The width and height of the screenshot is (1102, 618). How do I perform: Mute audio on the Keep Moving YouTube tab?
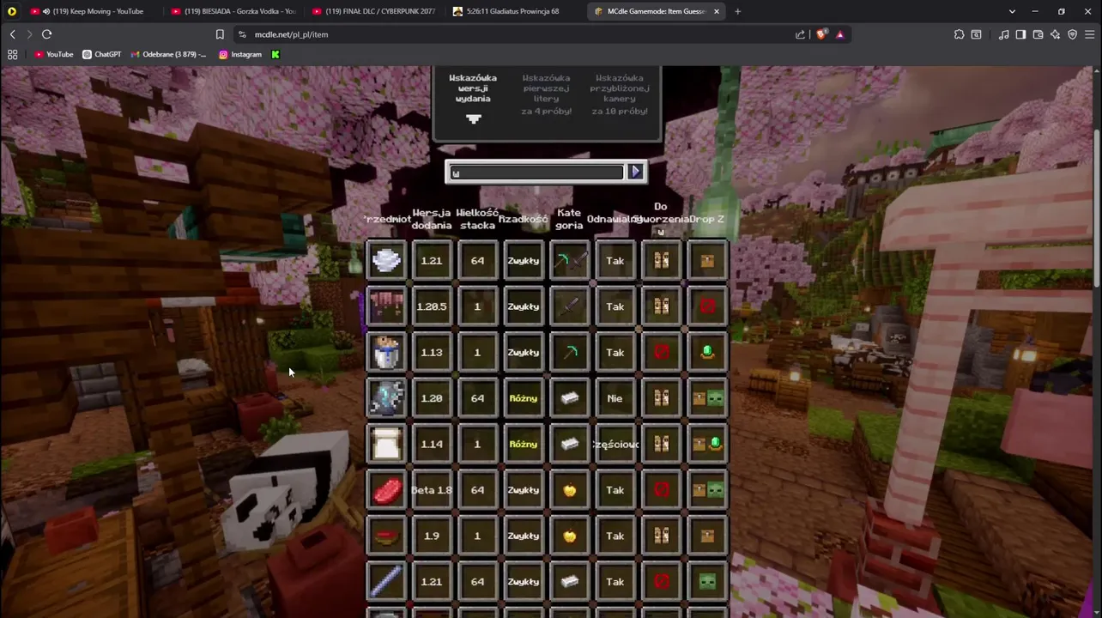tap(45, 11)
